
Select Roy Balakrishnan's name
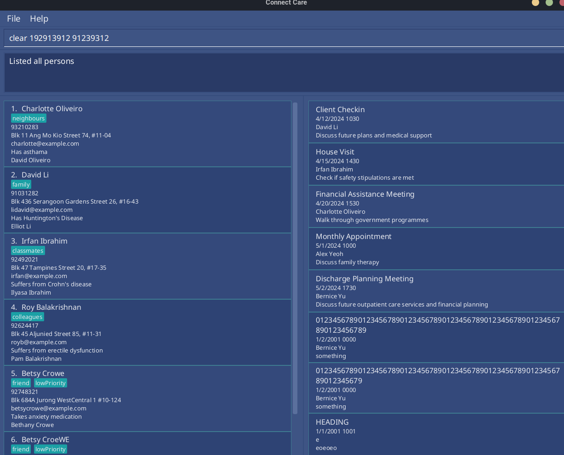pos(51,307)
